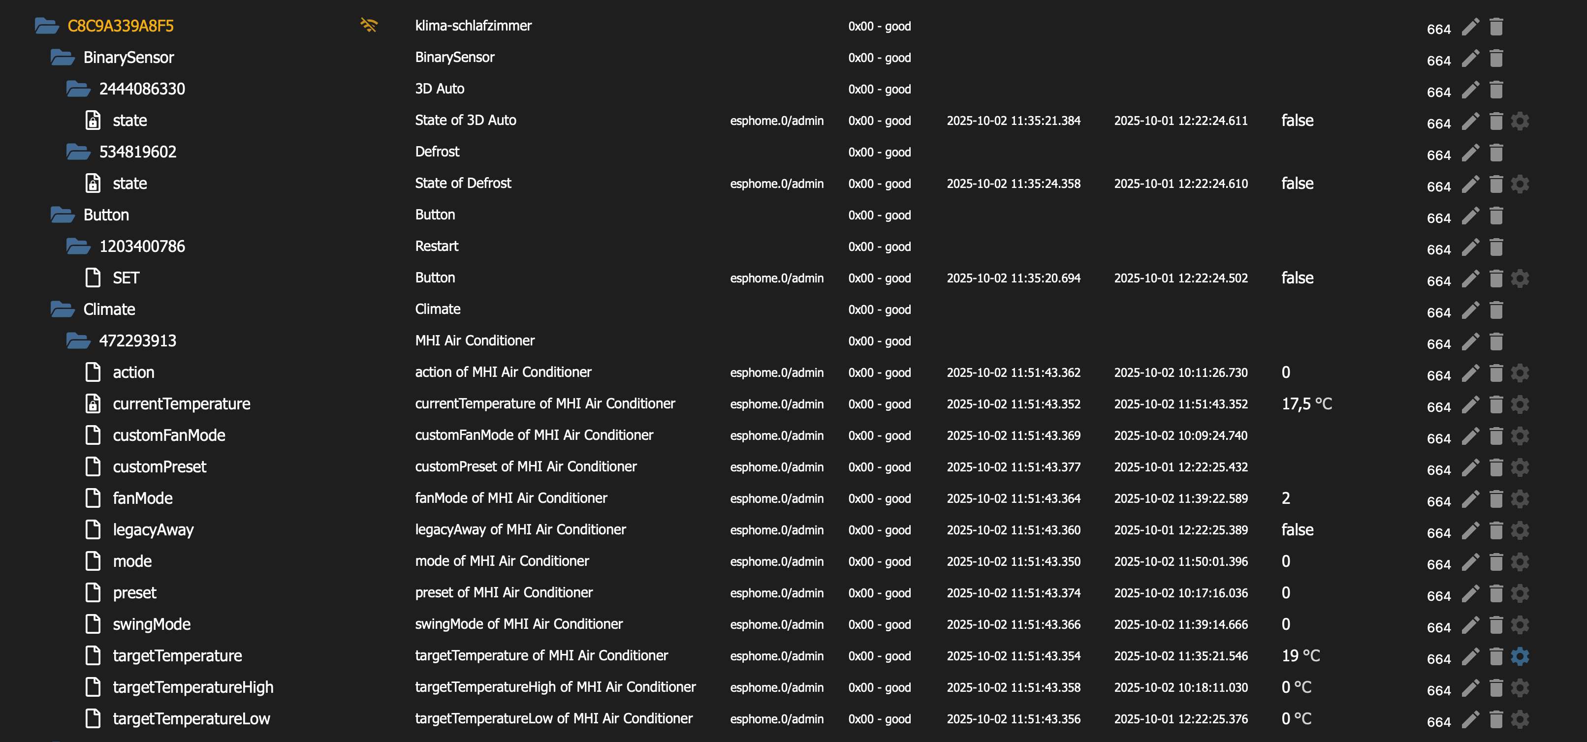The width and height of the screenshot is (1587, 742).
Task: Collapse the Climate folder
Action: coord(62,309)
